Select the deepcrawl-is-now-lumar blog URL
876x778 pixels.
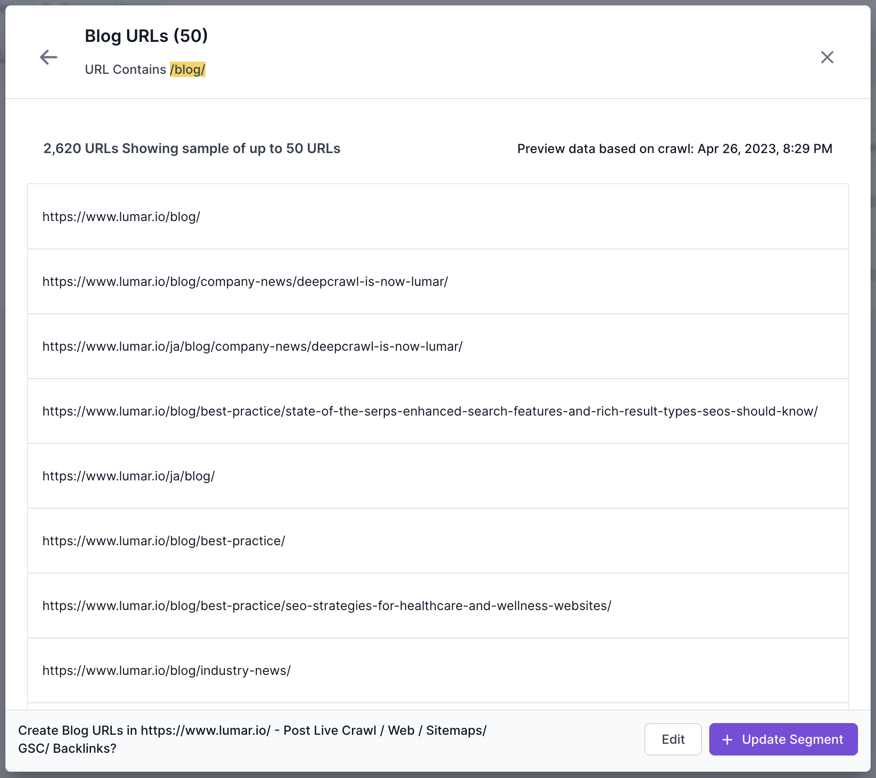coord(245,282)
